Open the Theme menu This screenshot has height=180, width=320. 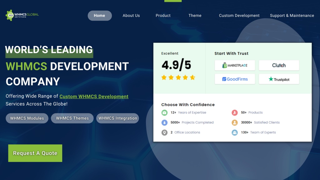coord(195,16)
